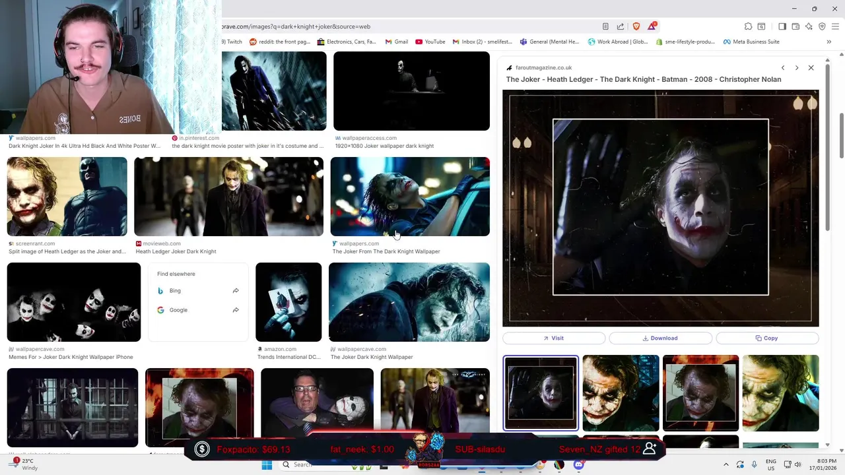
Task: Open the Windows Start button
Action: coord(267,464)
